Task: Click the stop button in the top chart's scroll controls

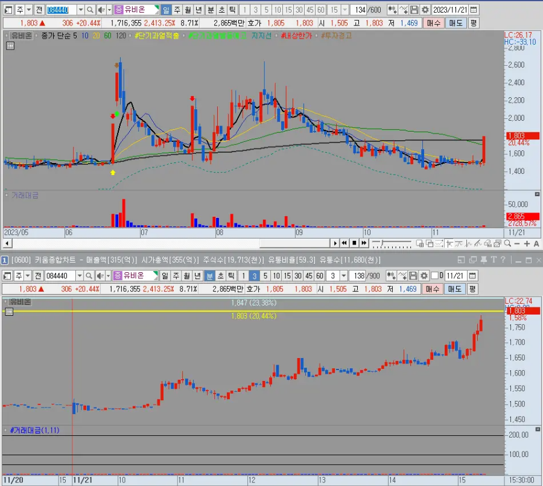Action: tap(354, 243)
